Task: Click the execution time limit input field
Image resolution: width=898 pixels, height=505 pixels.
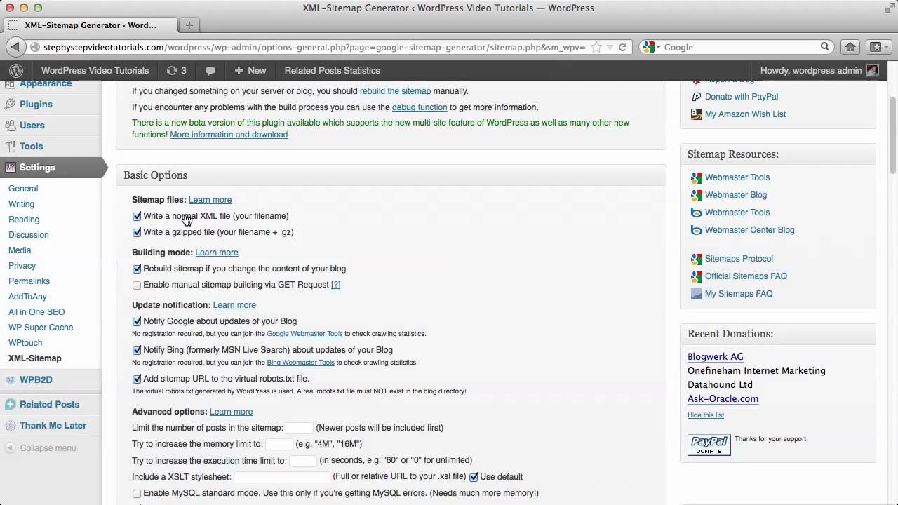Action: (x=303, y=460)
